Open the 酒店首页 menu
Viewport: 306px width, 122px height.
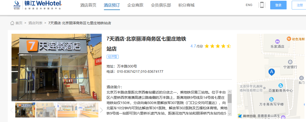tap(88, 5)
